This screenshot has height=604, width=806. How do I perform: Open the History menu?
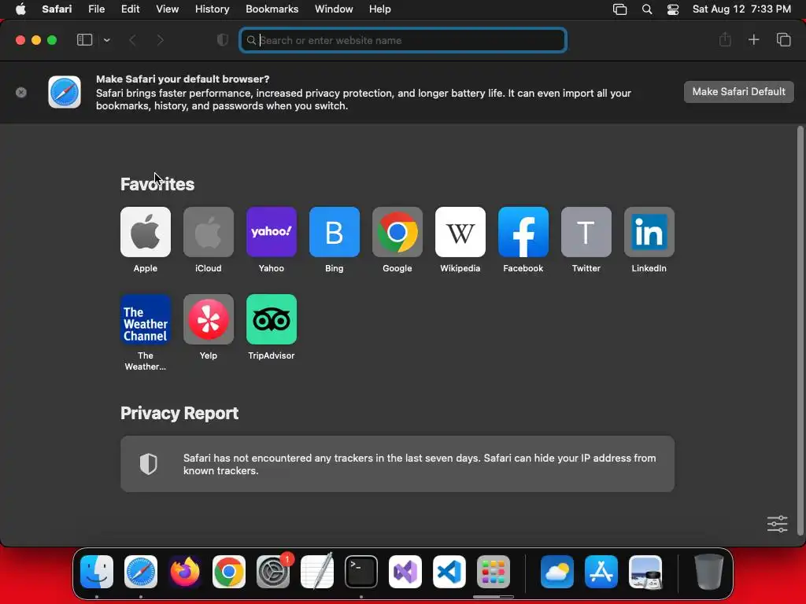212,9
